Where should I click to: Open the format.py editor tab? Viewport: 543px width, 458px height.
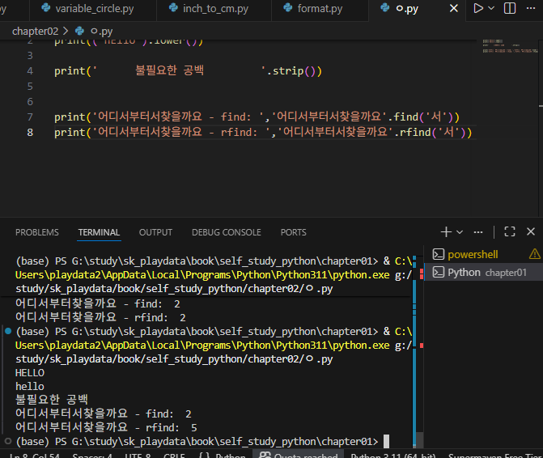tap(320, 9)
